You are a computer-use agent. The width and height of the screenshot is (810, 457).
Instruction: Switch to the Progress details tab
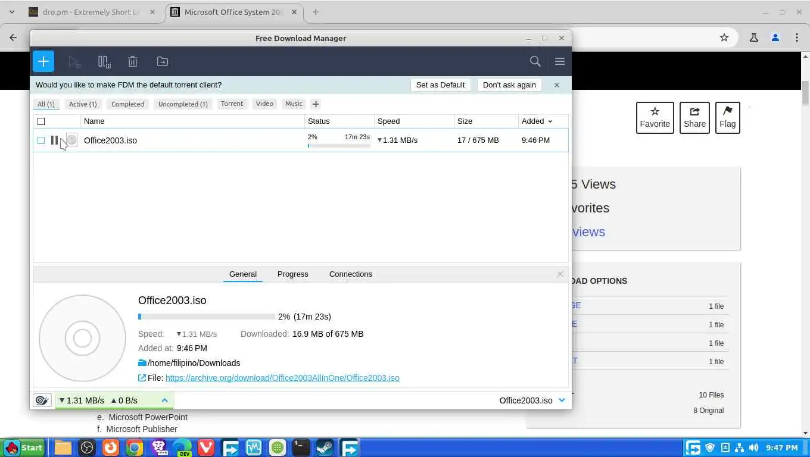point(292,274)
